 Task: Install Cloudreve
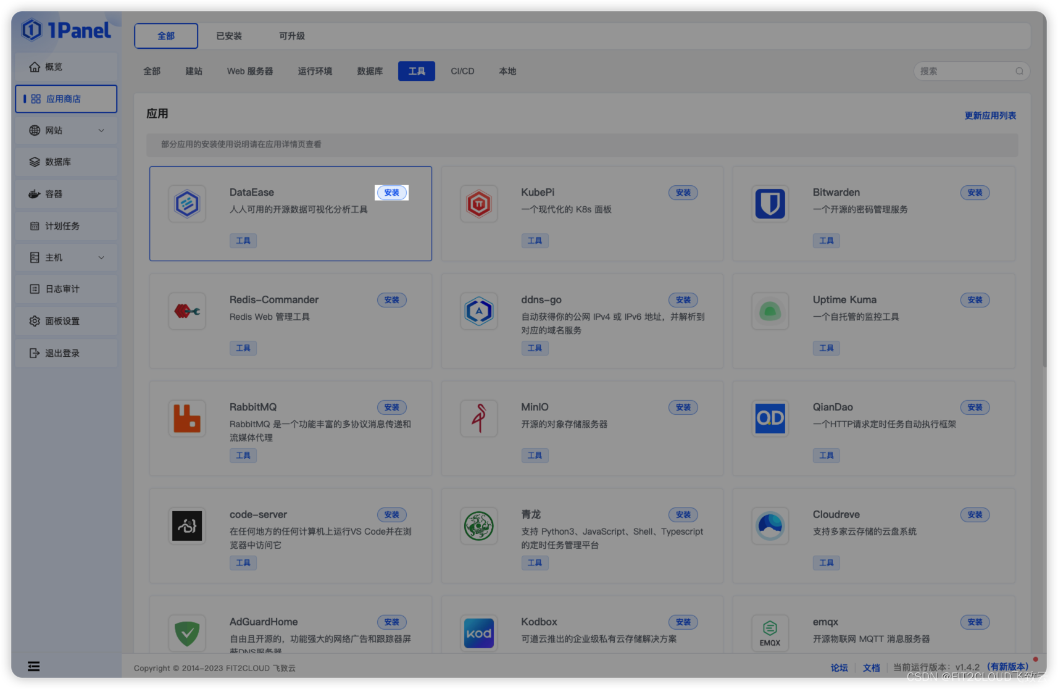(975, 515)
